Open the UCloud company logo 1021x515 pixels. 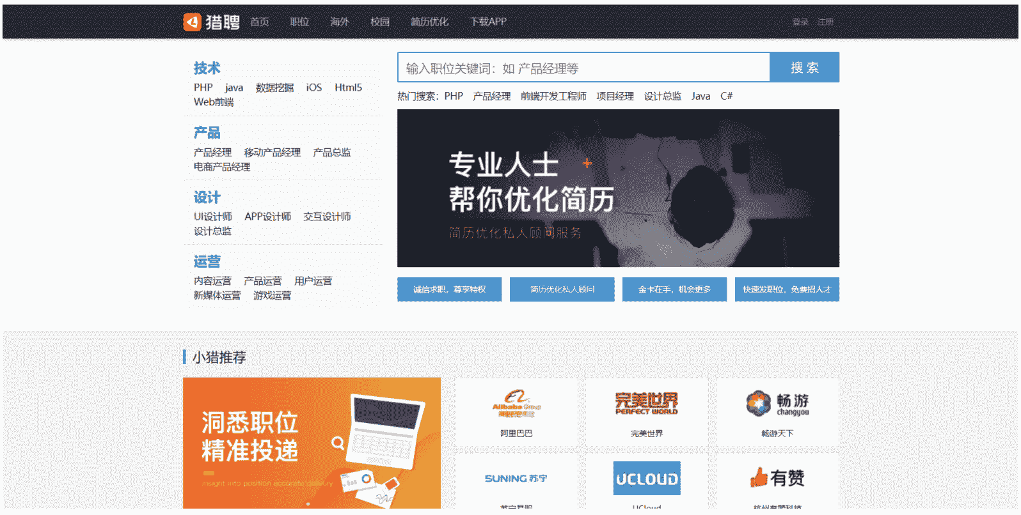pos(646,479)
